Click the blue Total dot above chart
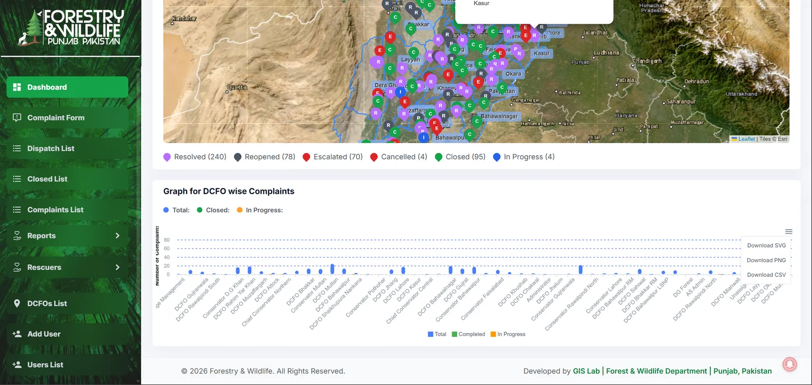 [x=166, y=210]
